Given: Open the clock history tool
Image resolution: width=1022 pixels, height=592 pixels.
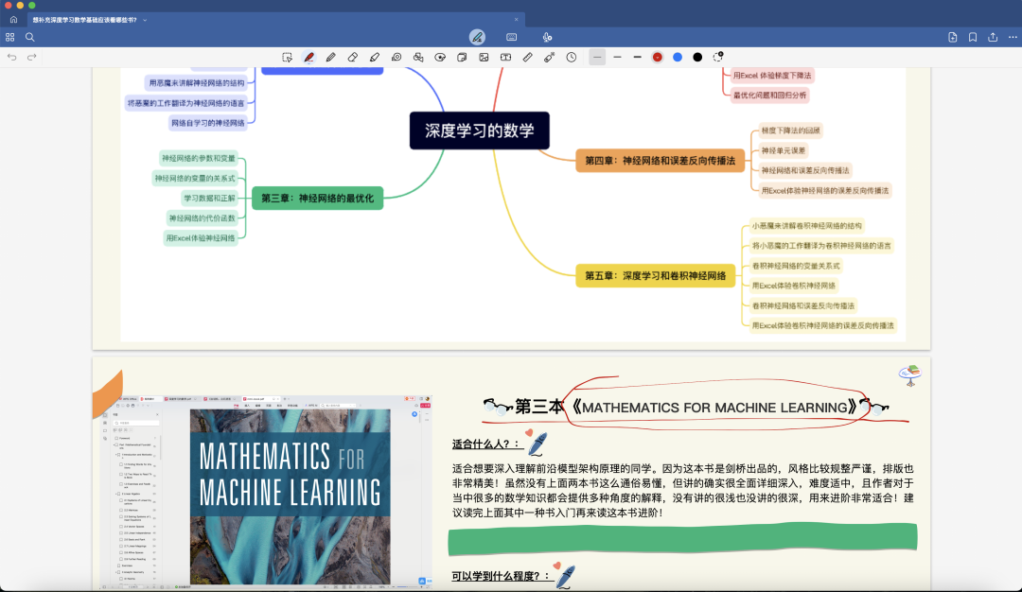Looking at the screenshot, I should (x=571, y=58).
